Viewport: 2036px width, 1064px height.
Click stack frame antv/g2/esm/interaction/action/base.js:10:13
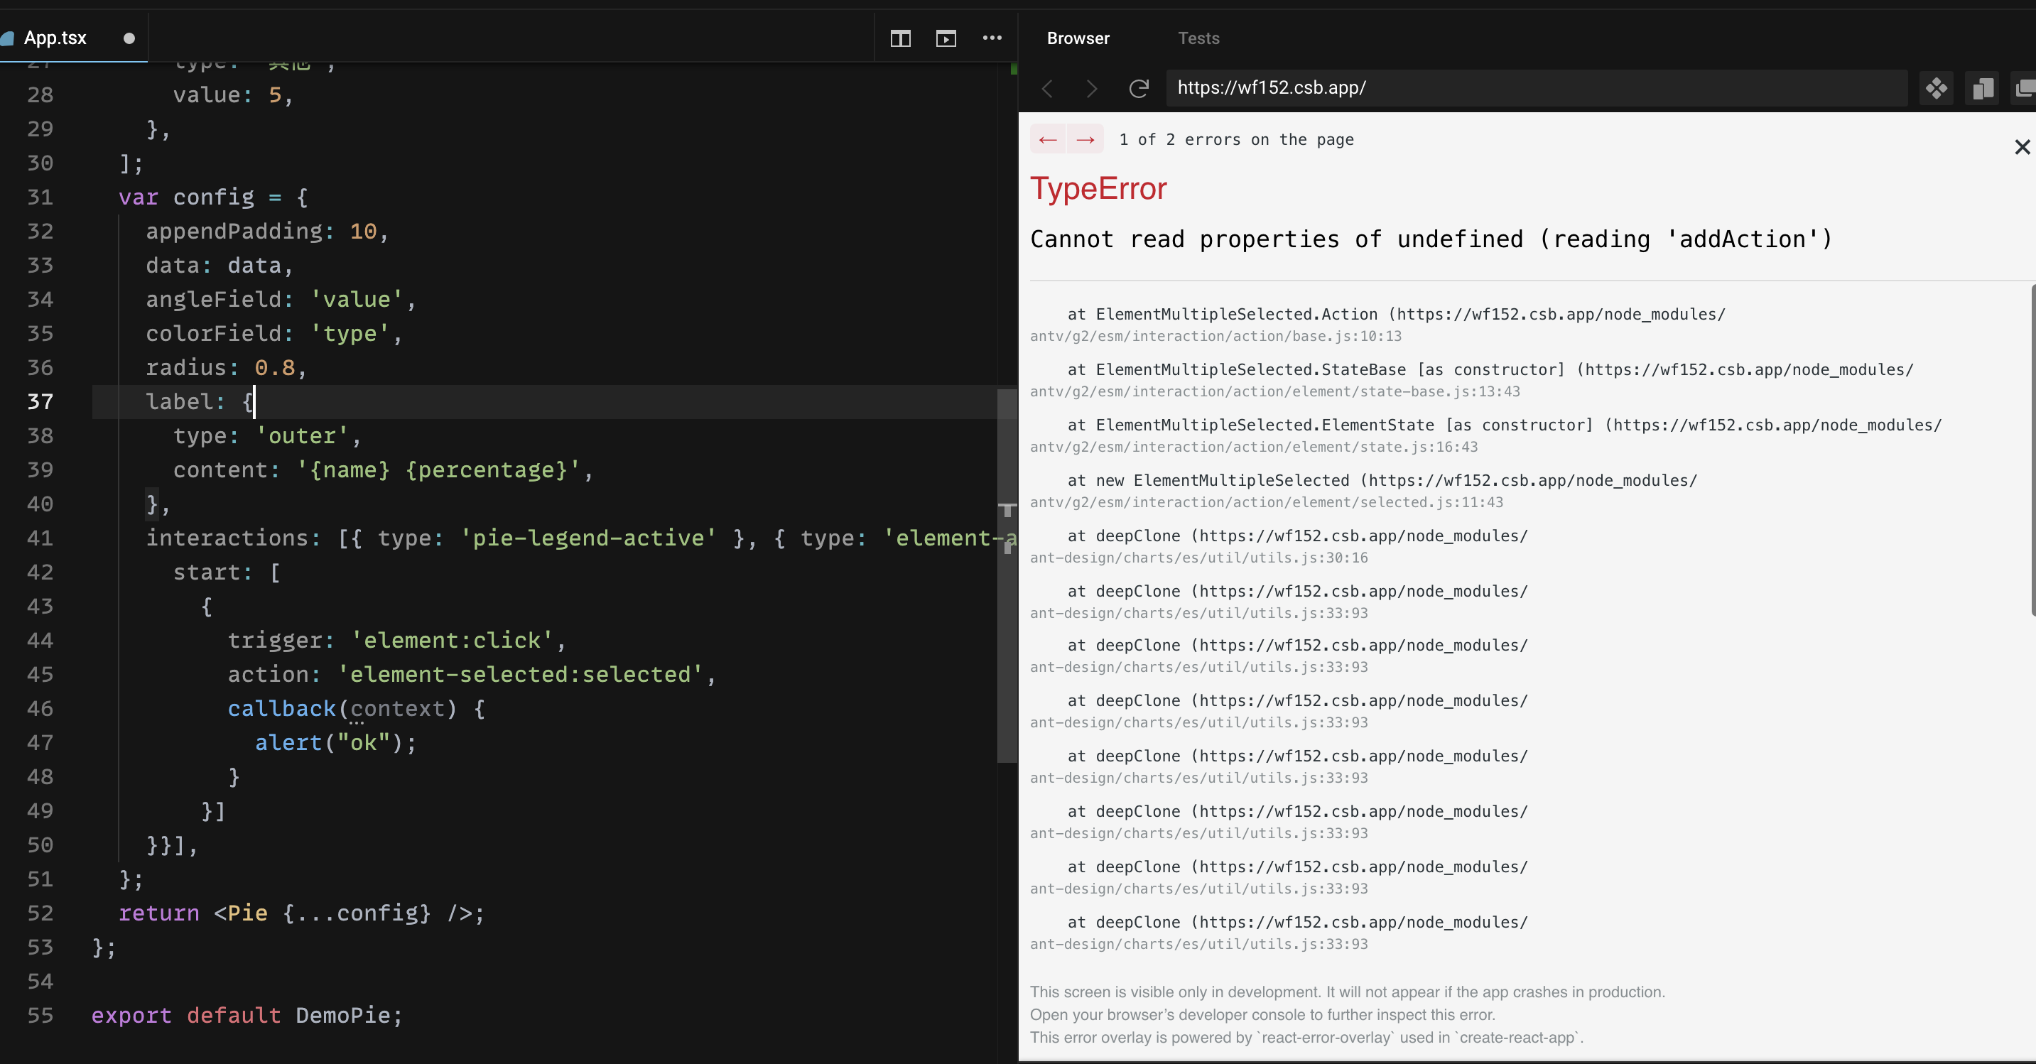click(1215, 336)
